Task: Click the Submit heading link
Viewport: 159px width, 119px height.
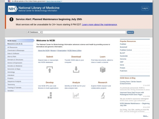Action: point(50,57)
